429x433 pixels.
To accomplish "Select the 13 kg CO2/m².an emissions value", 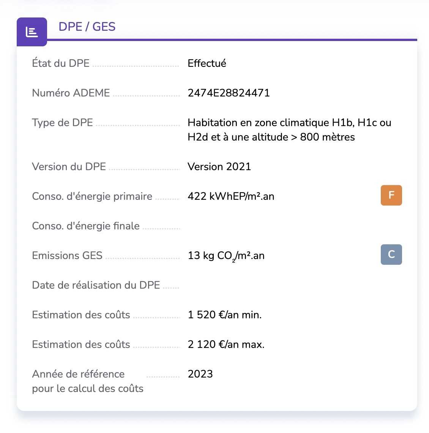I will (x=226, y=256).
